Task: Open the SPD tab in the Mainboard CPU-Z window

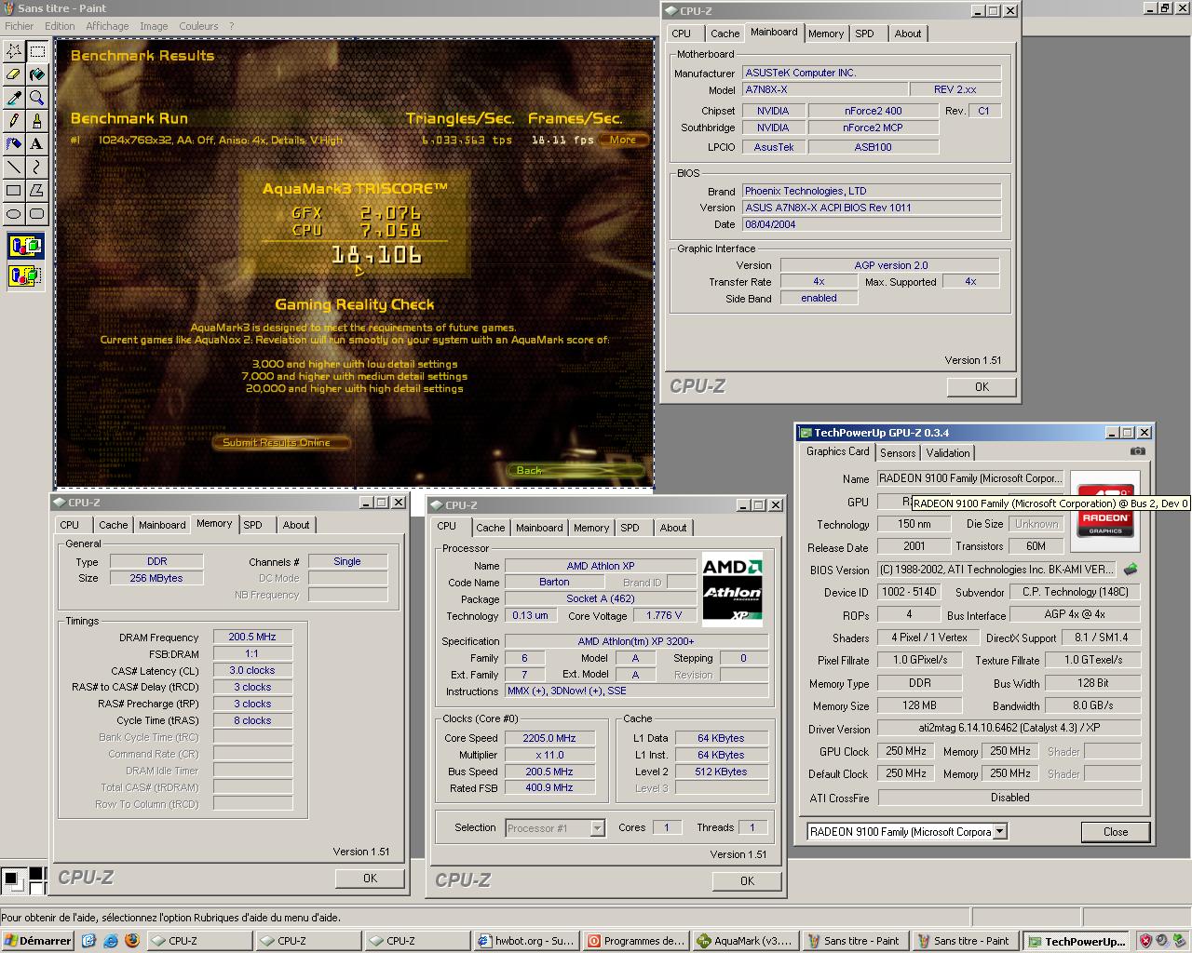Action: point(865,34)
